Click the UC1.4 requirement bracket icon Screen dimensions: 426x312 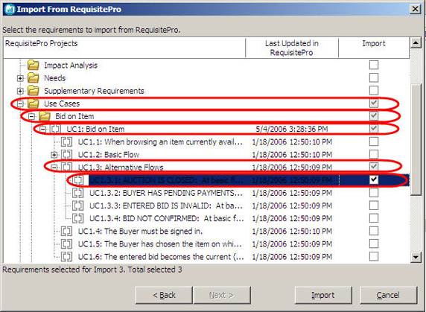pyautogui.click(x=66, y=231)
